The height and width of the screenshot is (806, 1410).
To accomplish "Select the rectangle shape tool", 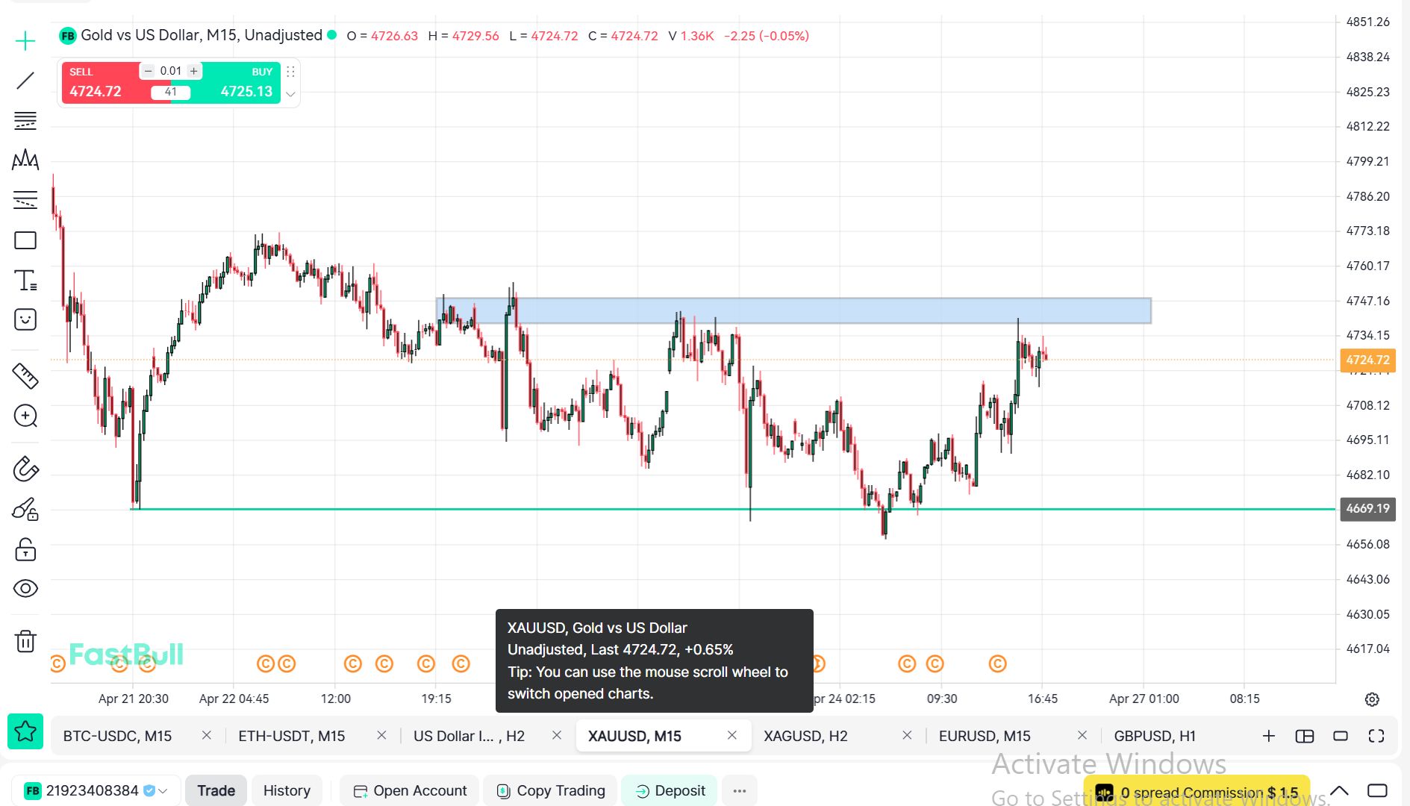I will tap(25, 240).
